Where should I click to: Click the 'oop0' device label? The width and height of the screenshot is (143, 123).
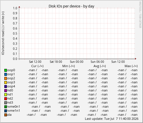point(11,70)
